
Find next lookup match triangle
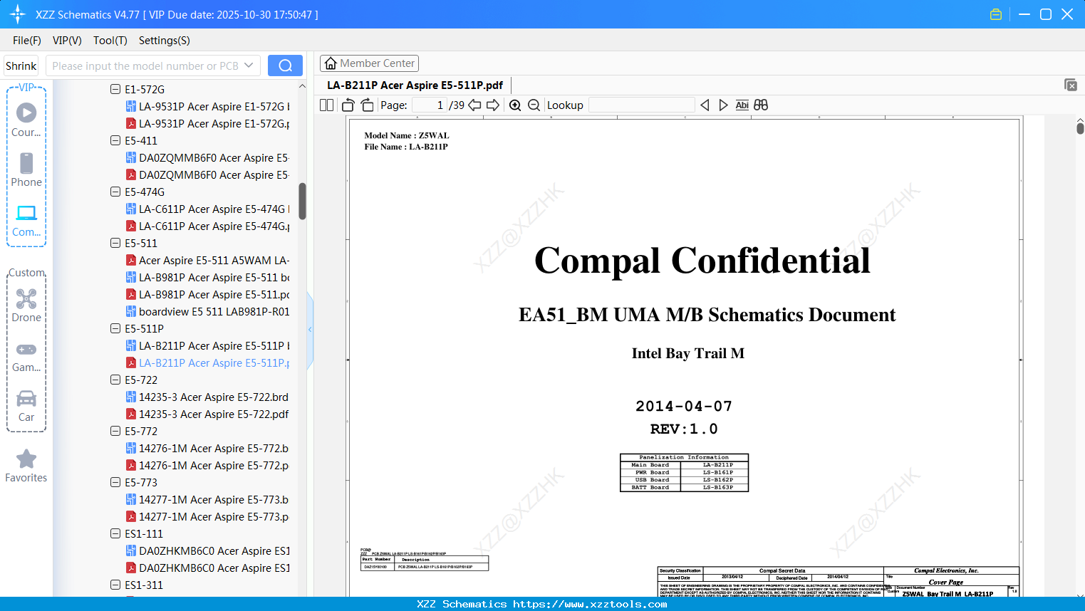coord(723,105)
